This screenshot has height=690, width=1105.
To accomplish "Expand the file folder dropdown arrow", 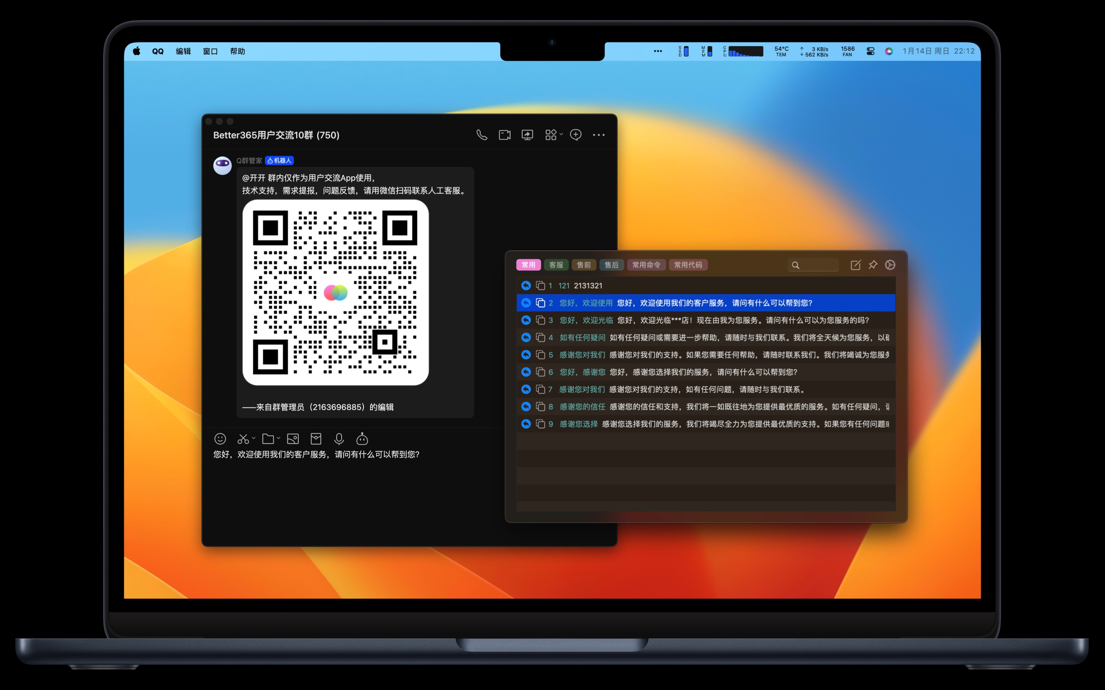I will (278, 438).
